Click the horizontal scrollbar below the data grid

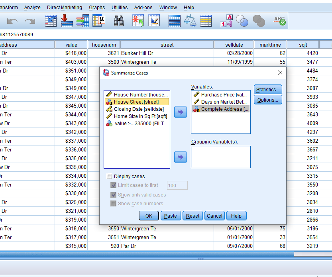[159, 254]
